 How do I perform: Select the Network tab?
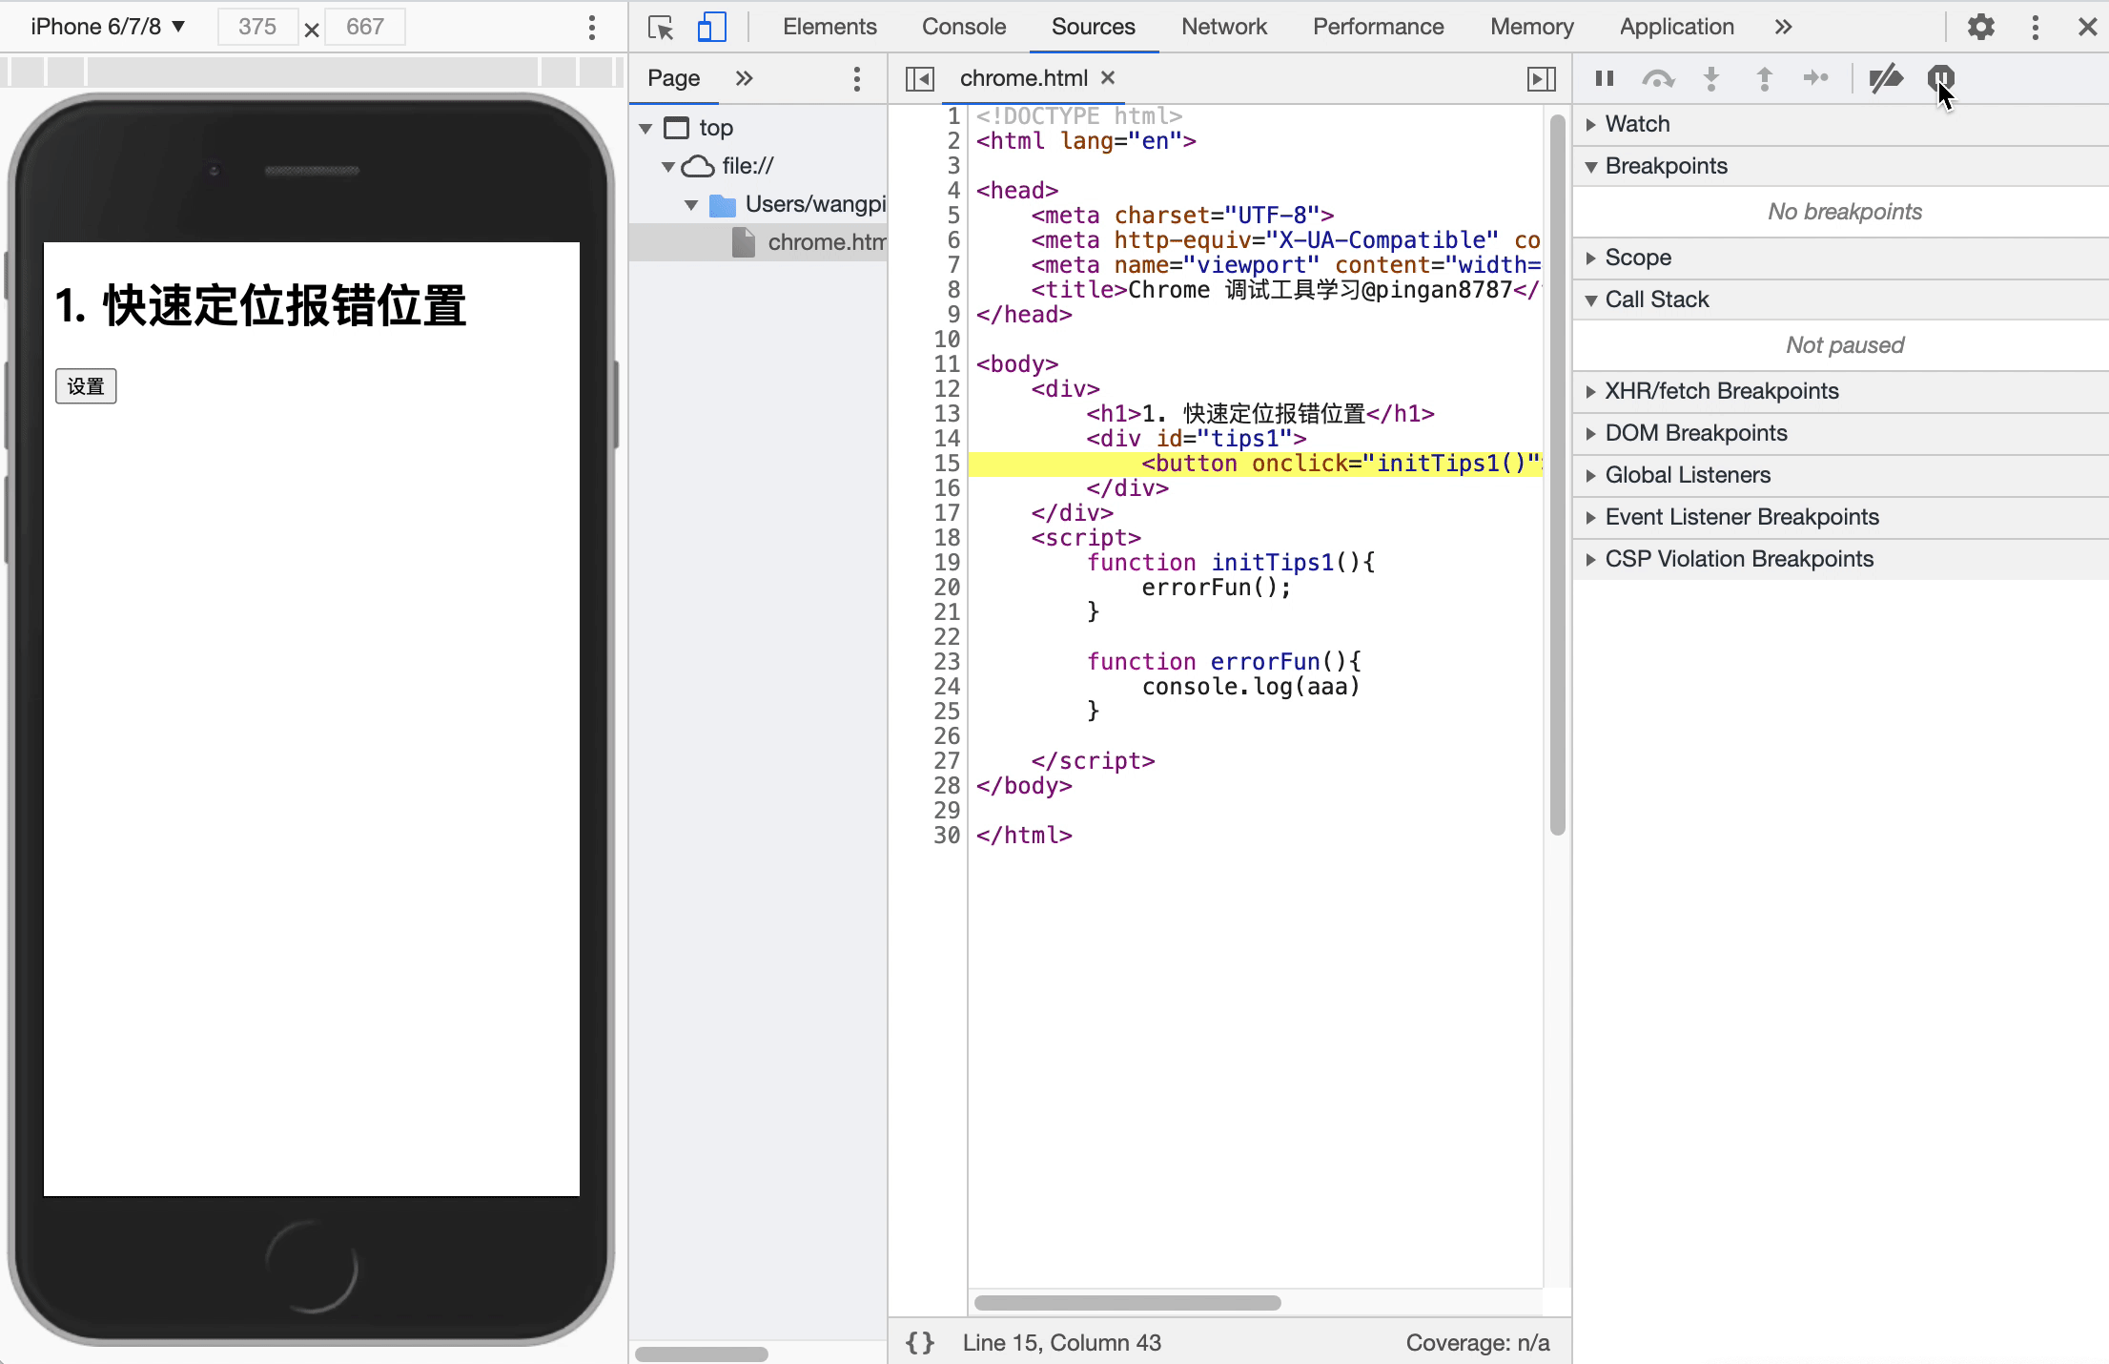(x=1223, y=26)
